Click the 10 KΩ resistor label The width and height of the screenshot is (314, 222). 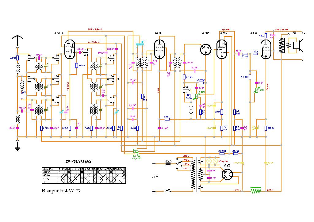coord(132,128)
